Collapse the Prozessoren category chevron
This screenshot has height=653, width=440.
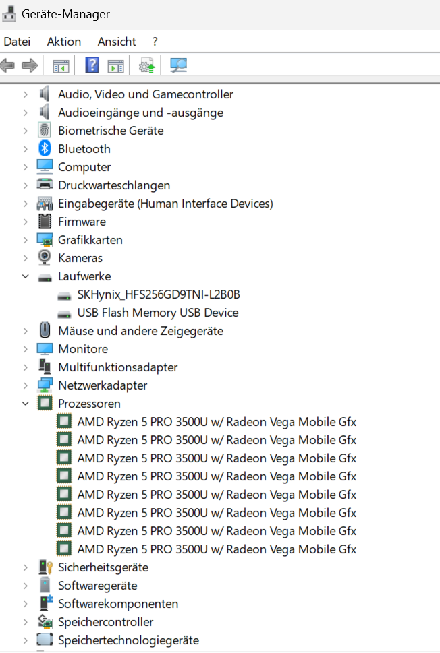[26, 404]
